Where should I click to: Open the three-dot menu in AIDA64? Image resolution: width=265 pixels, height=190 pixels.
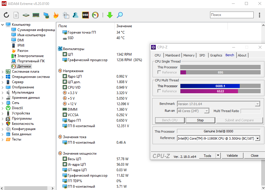[x=259, y=15]
